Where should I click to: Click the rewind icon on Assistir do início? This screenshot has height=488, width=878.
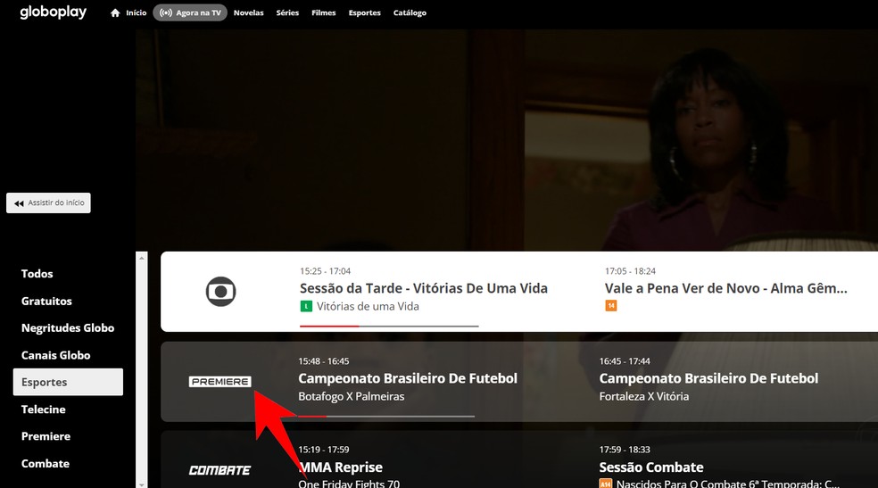(x=19, y=203)
